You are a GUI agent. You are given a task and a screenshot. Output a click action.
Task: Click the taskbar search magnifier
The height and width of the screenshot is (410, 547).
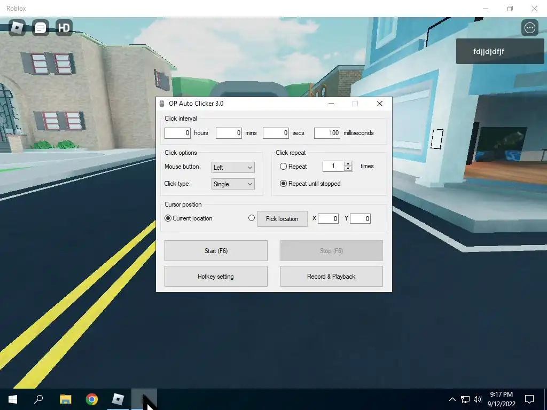pos(38,399)
